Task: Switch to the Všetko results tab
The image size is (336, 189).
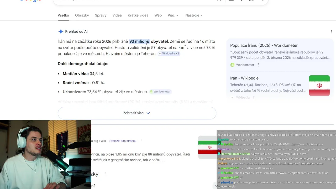Action: tap(63, 15)
